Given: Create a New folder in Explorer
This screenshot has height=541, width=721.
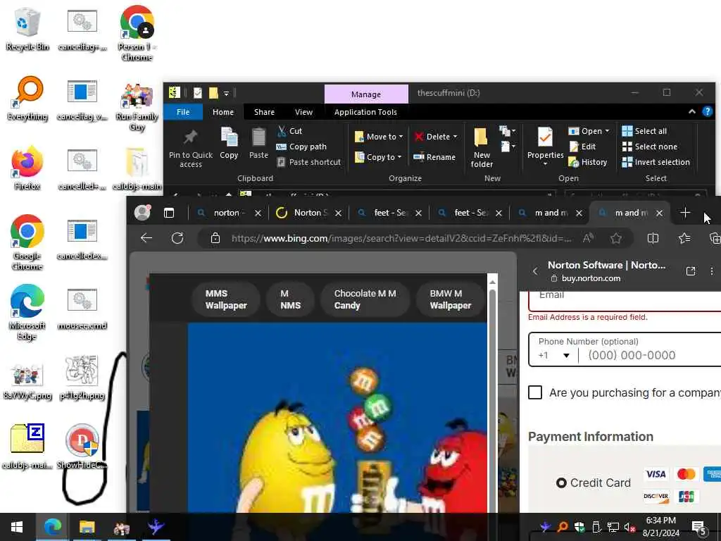Looking at the screenshot, I should pos(482,148).
